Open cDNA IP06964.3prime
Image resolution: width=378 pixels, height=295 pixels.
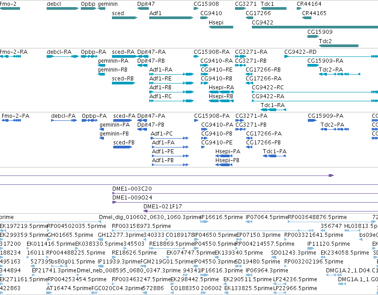267,271
